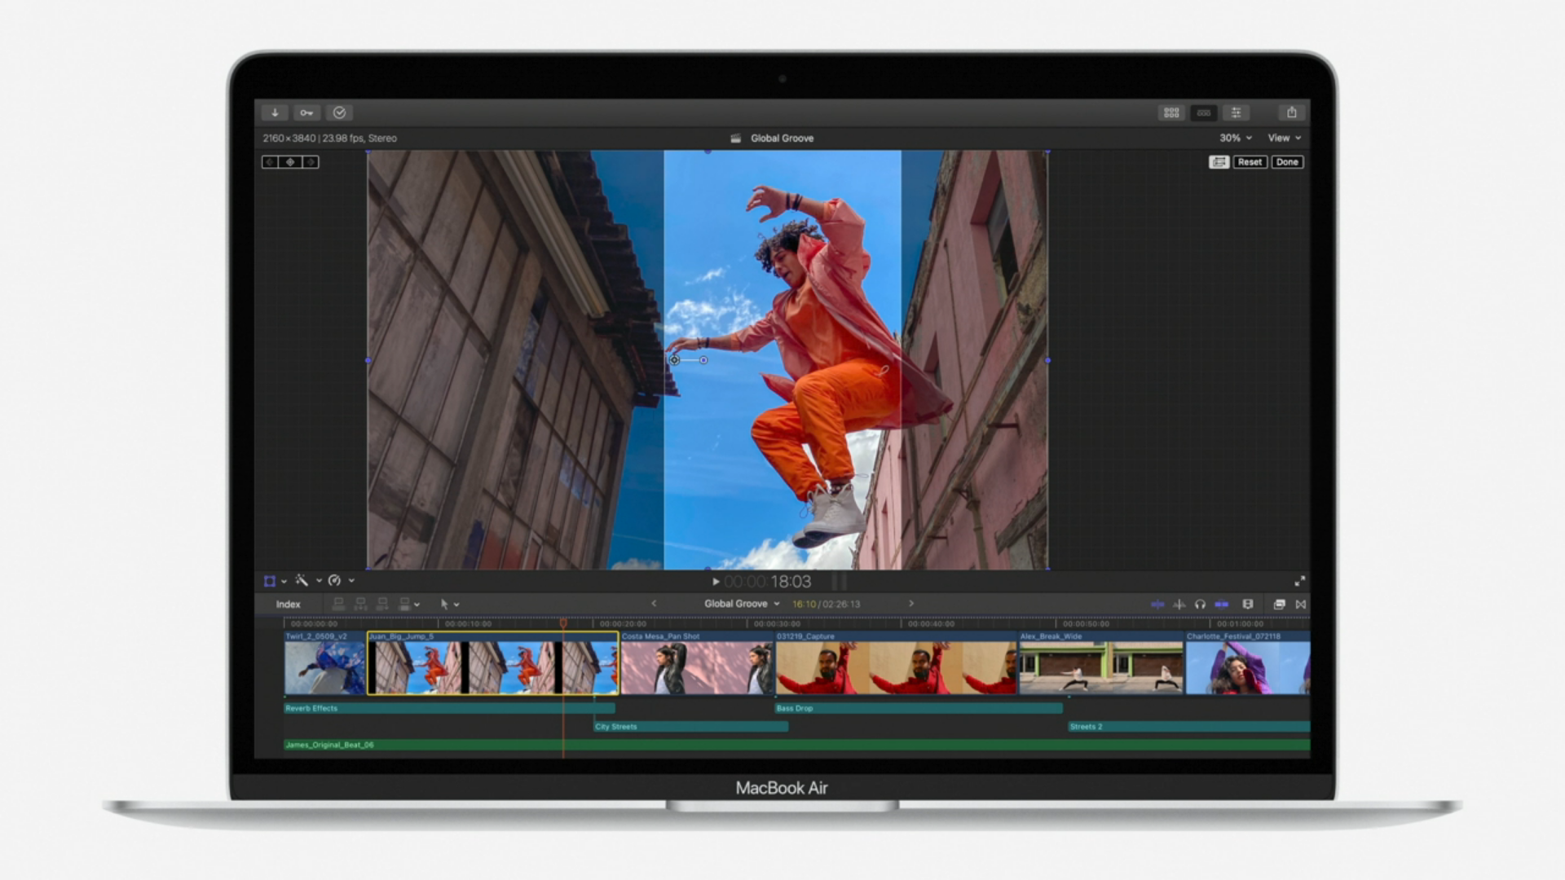This screenshot has height=880, width=1565.
Task: Expand the View options dropdown
Action: click(1284, 138)
